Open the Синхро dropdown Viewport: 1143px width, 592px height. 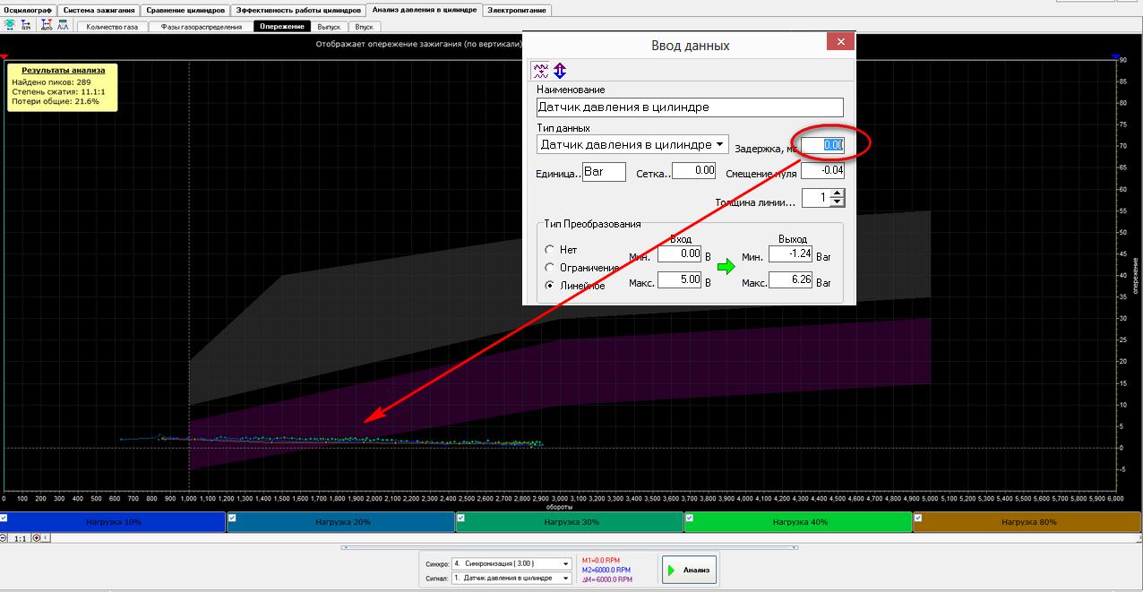tap(511, 563)
